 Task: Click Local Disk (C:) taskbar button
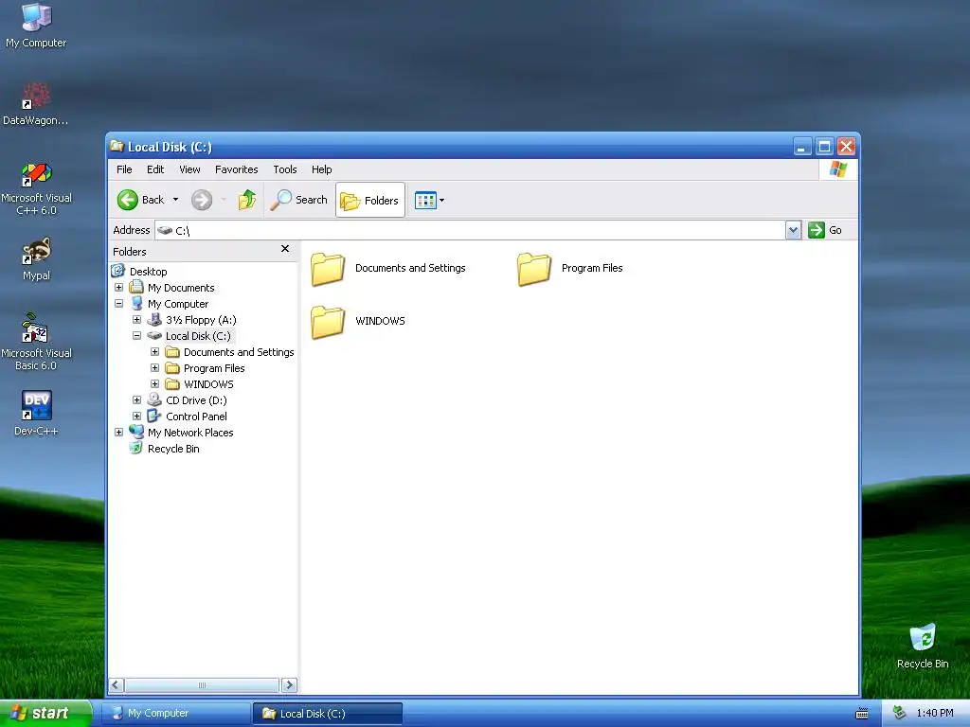click(x=328, y=714)
